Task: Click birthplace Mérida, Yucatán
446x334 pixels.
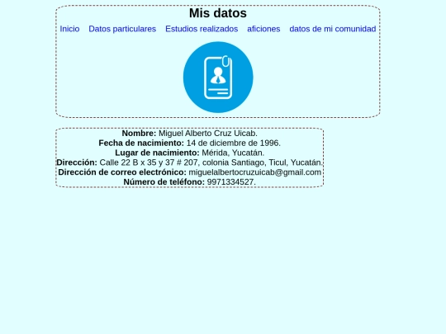Action: (233, 153)
